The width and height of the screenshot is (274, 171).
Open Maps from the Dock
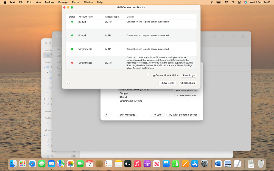(x=61, y=164)
